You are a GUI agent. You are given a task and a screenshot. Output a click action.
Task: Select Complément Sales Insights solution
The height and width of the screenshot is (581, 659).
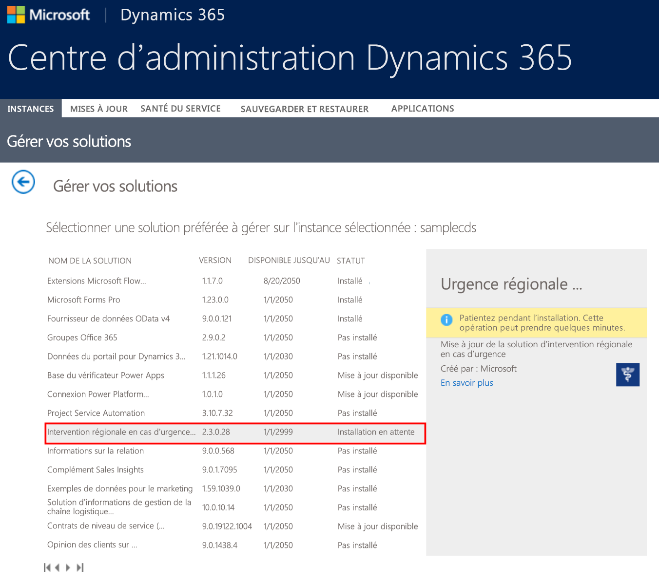coord(235,470)
